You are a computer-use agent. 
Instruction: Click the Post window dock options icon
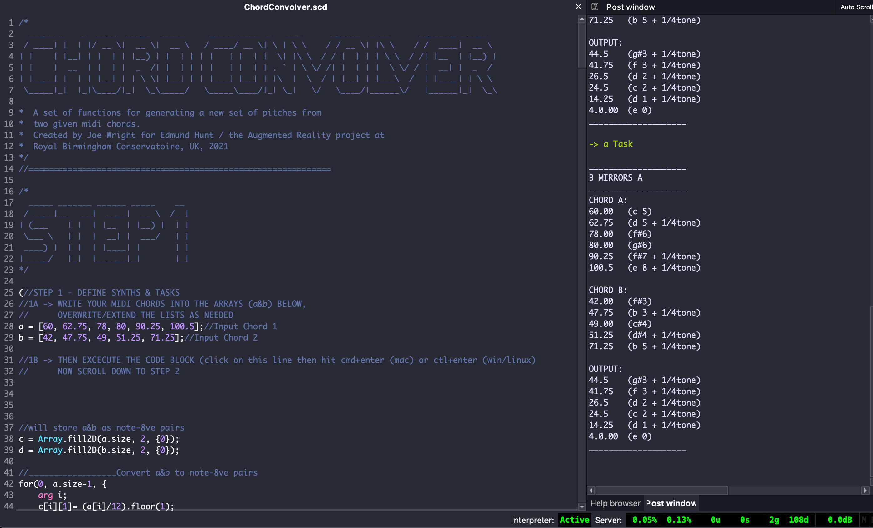tap(595, 7)
